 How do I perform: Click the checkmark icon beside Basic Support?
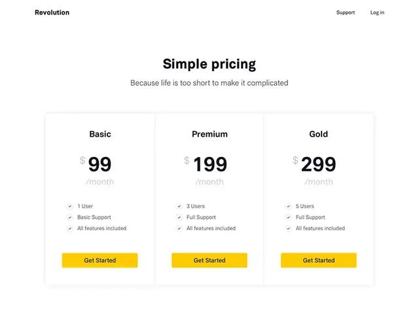[x=70, y=217]
